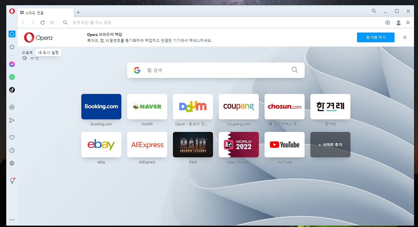Click the 내 도시 설정 button
The image size is (418, 227).
[48, 53]
